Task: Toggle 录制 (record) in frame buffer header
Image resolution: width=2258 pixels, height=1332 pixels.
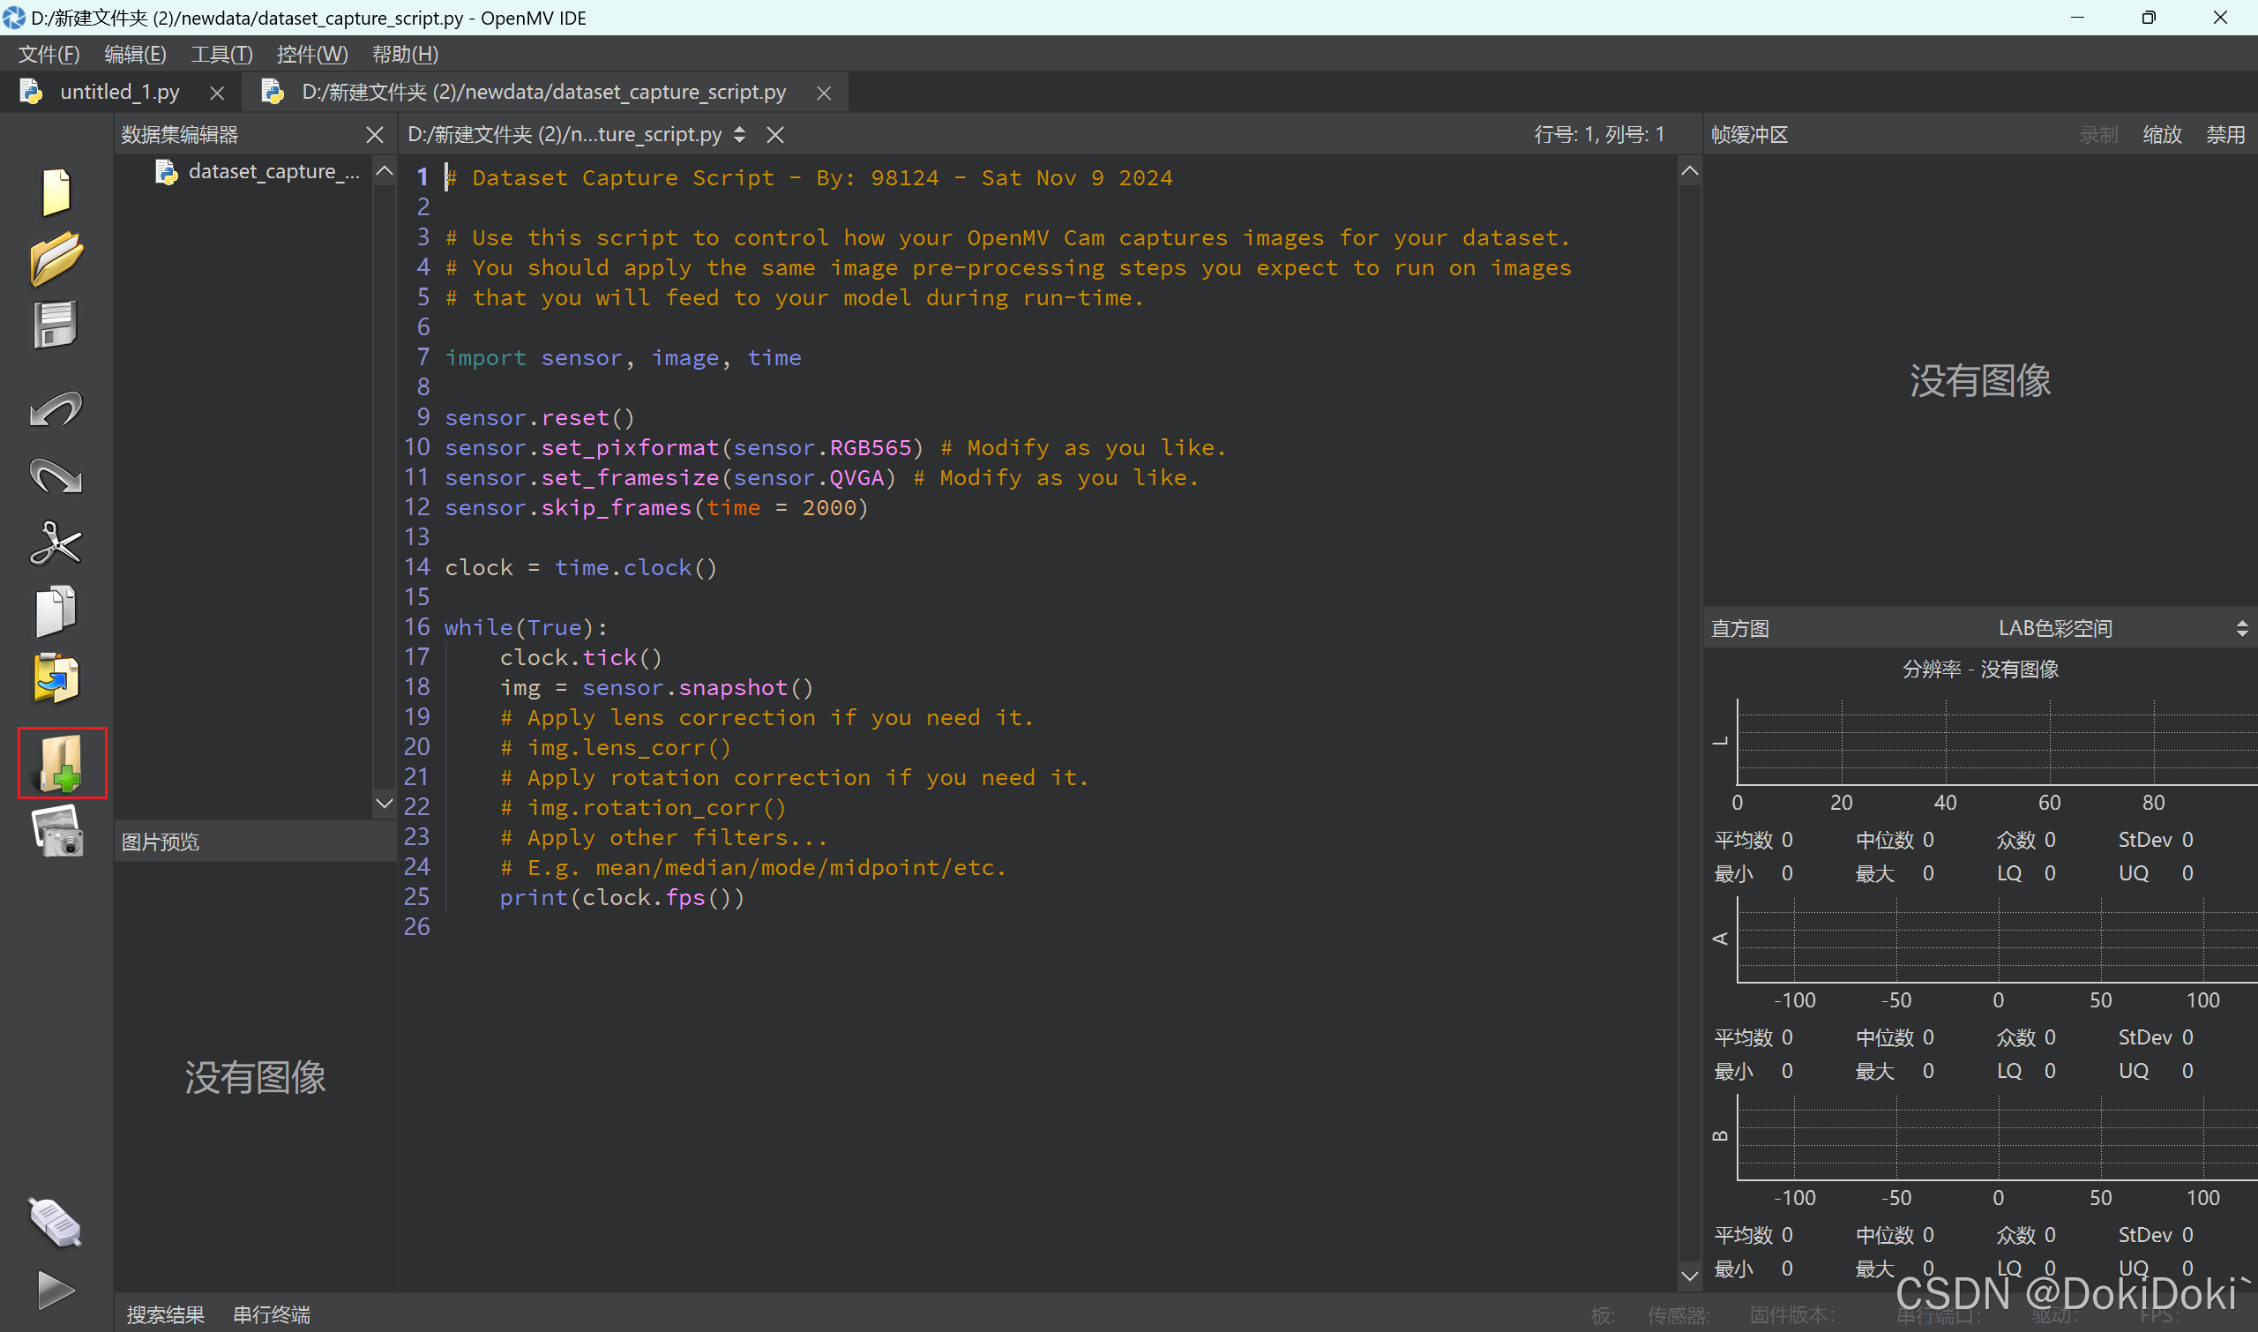Action: click(2098, 135)
